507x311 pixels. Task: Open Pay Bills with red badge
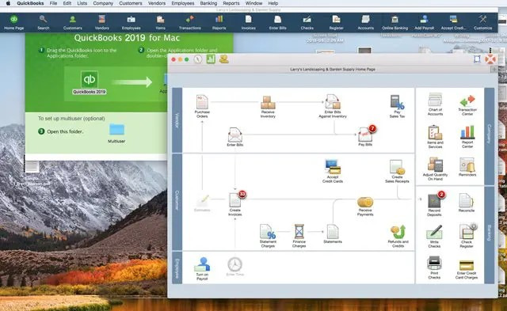365,135
